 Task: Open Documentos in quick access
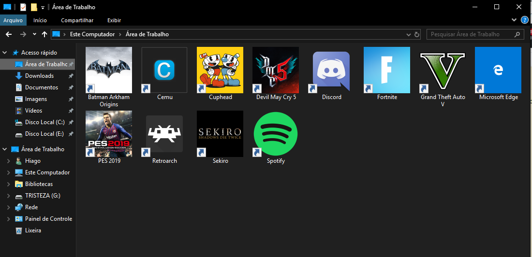coord(42,87)
